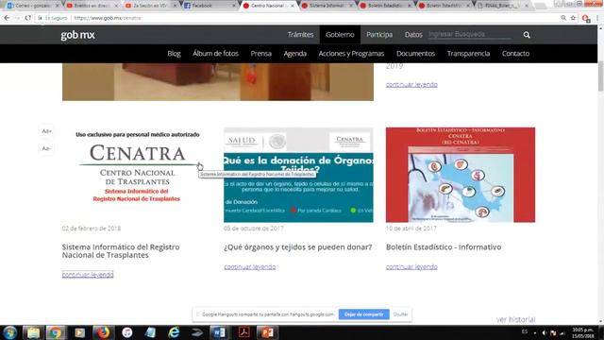Click the date 02 de febrero de 2018

[91, 229]
